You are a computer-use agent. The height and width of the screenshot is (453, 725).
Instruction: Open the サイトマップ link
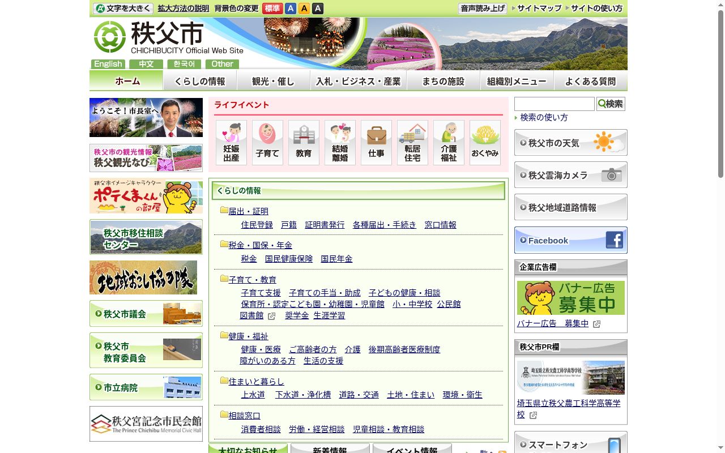click(539, 8)
